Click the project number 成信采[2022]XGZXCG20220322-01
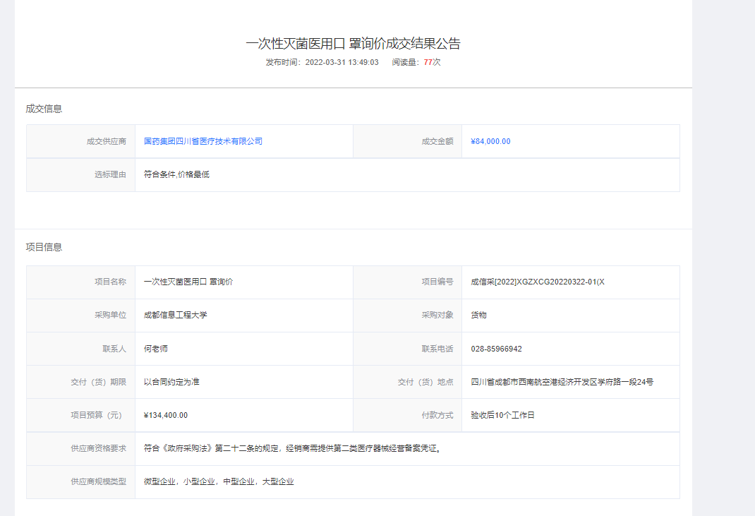 click(538, 282)
